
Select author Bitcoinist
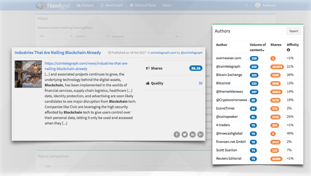click(223, 83)
